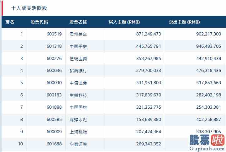Screen dimensions: 226x152
Task: Select stock code 600519
Action: pos(54,34)
